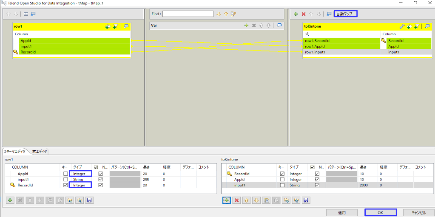
Task: Switch to 式エディタ tab
Action: point(39,151)
